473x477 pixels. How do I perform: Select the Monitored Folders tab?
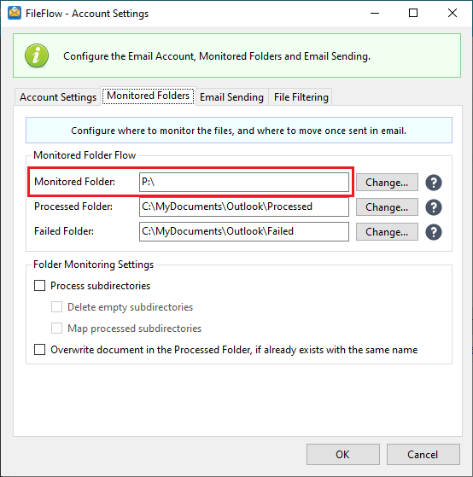pyautogui.click(x=149, y=96)
